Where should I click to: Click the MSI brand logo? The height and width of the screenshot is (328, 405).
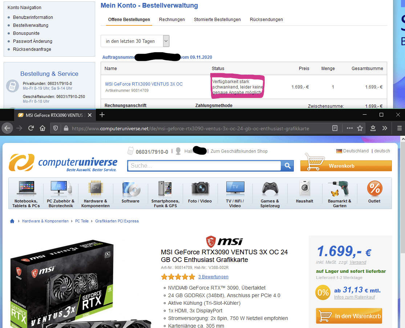tap(224, 242)
